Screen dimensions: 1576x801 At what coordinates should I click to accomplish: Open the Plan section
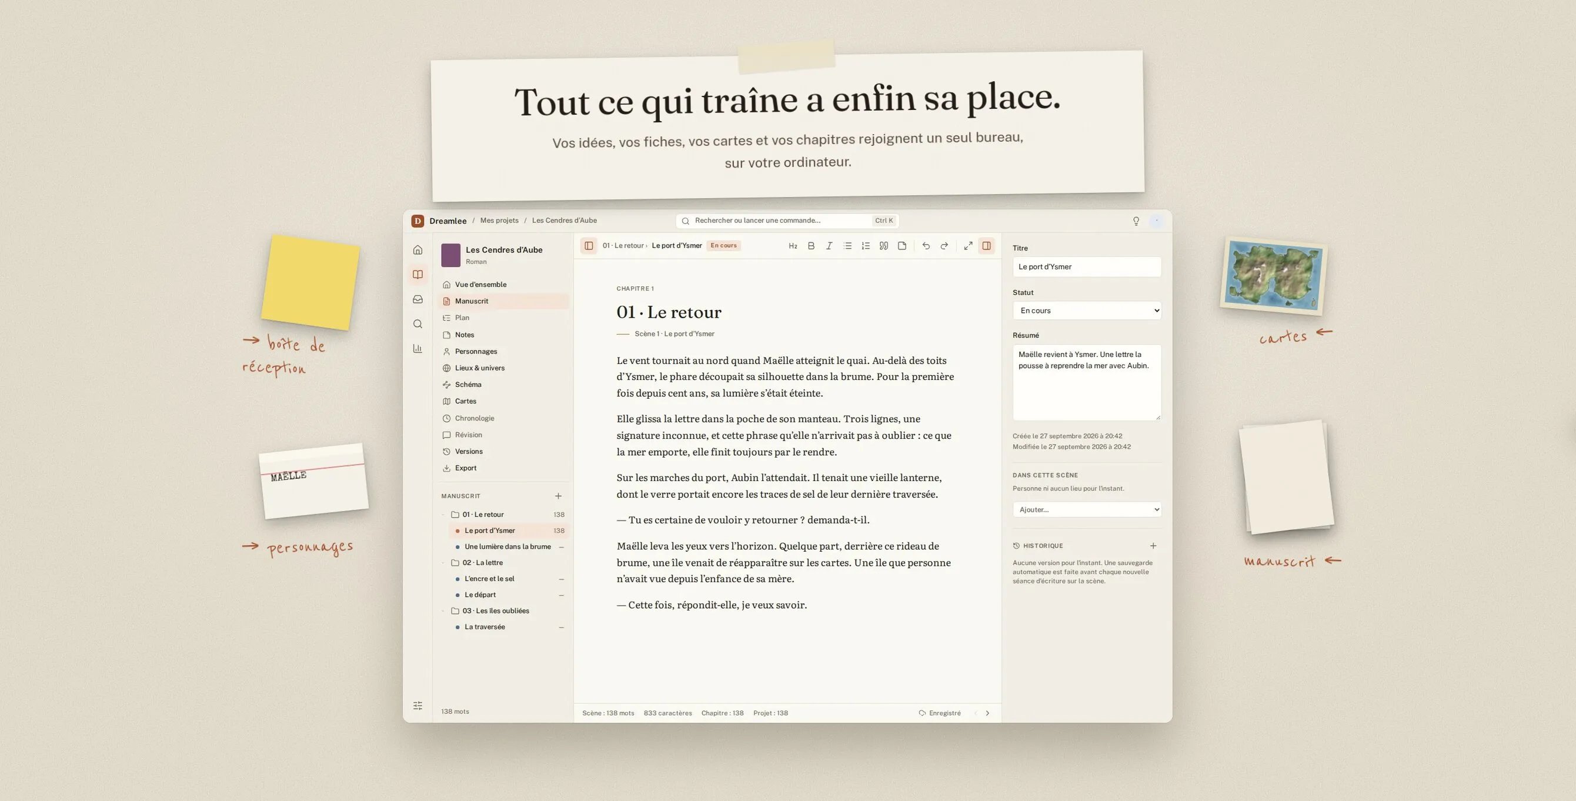(x=504, y=318)
